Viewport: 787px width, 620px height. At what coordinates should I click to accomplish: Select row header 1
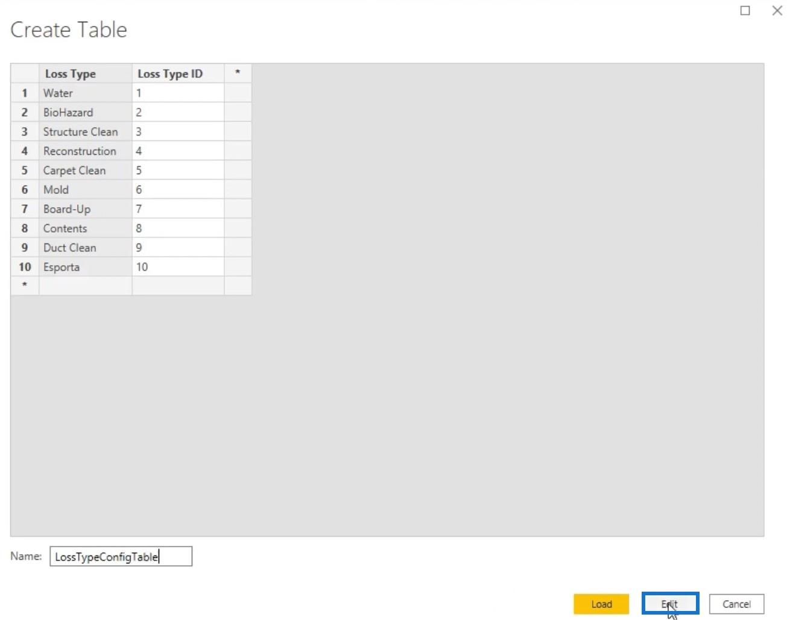(x=25, y=93)
